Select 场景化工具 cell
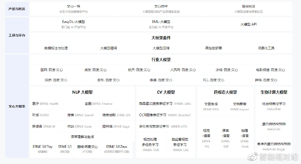301x164 pixels. 266,48
